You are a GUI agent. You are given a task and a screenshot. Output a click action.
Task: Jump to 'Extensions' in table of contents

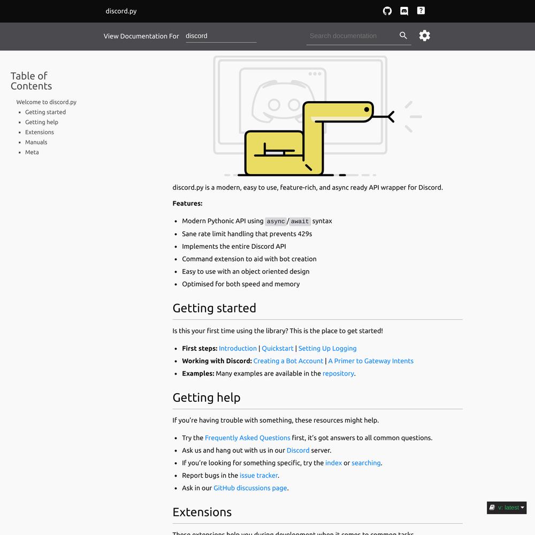pos(40,132)
